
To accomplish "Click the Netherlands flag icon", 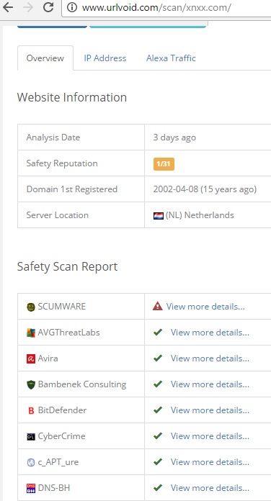I will point(159,216).
